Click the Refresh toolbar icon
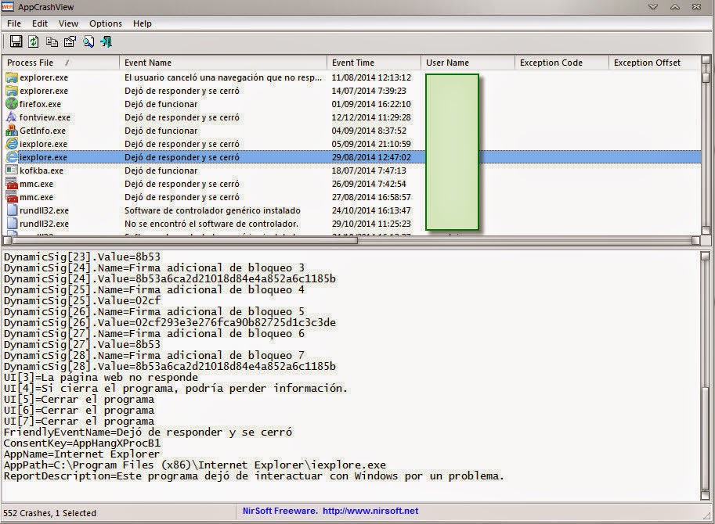Screen dimensions: 715x524 (x=34, y=41)
